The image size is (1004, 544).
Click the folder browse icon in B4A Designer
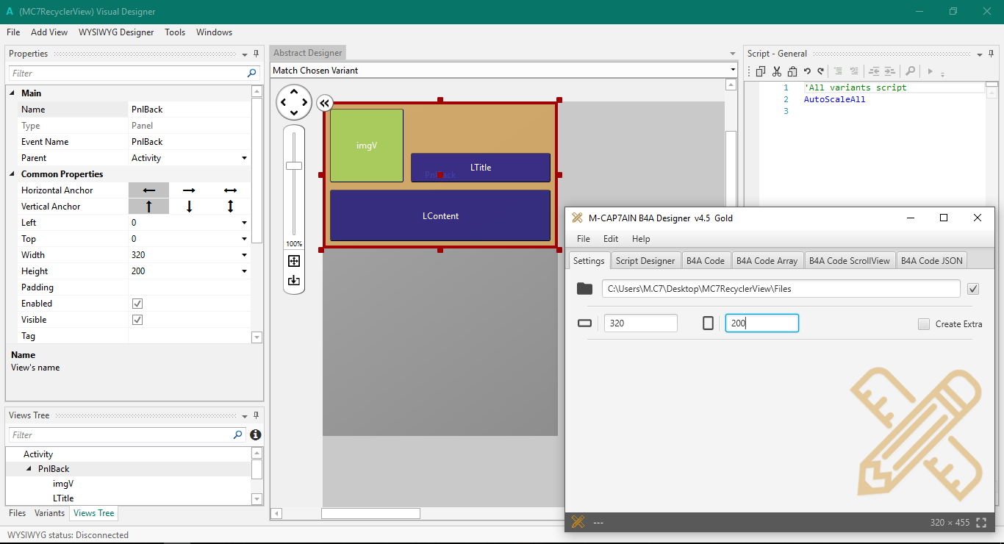coord(584,289)
